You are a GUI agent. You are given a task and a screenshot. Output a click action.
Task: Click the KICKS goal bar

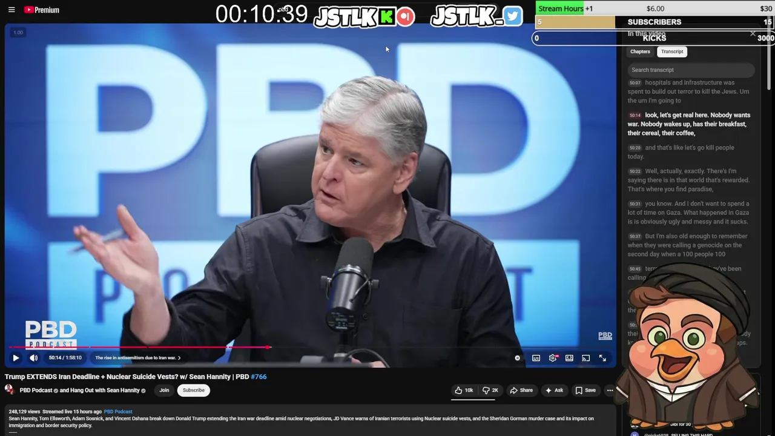[655, 38]
